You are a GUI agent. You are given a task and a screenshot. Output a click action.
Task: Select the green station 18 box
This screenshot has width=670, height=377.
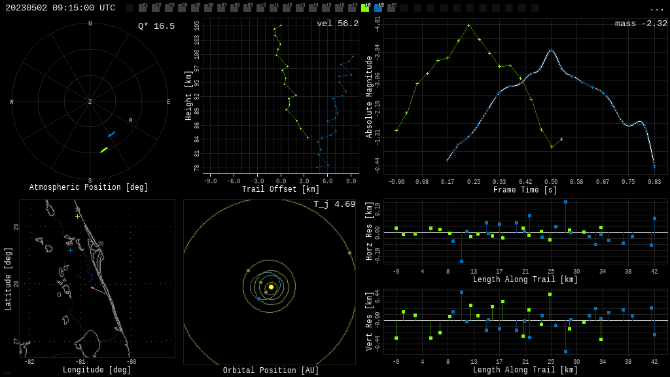(365, 7)
